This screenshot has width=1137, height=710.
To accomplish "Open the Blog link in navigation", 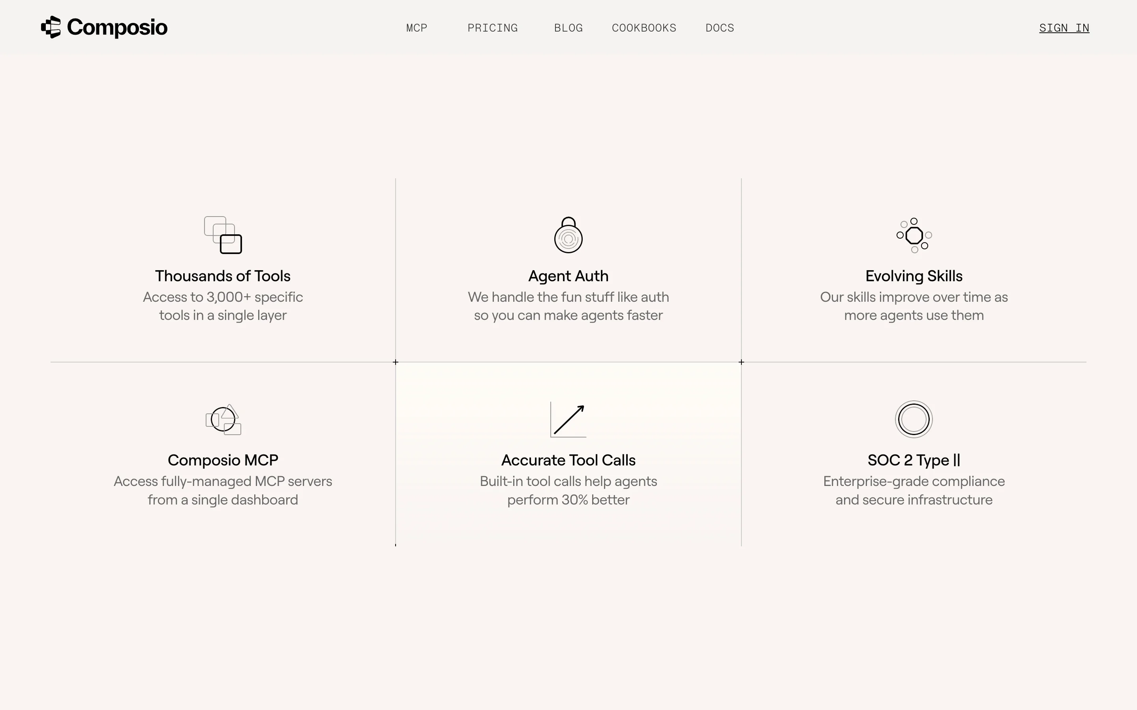I will [x=568, y=28].
